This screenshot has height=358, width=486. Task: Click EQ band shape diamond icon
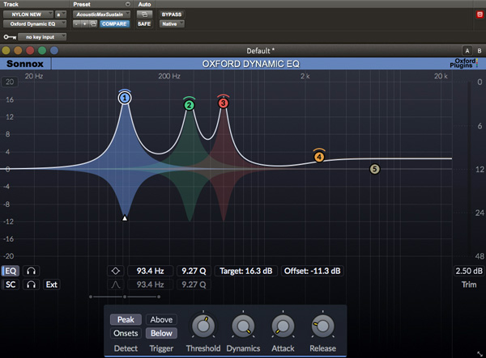tap(116, 272)
